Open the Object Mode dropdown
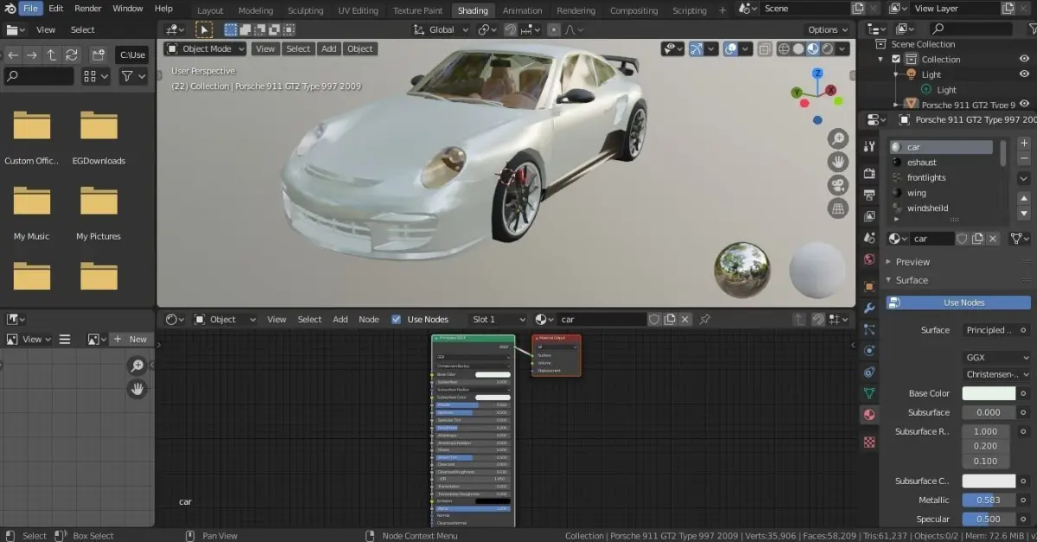Image resolution: width=1037 pixels, height=542 pixels. coord(205,49)
